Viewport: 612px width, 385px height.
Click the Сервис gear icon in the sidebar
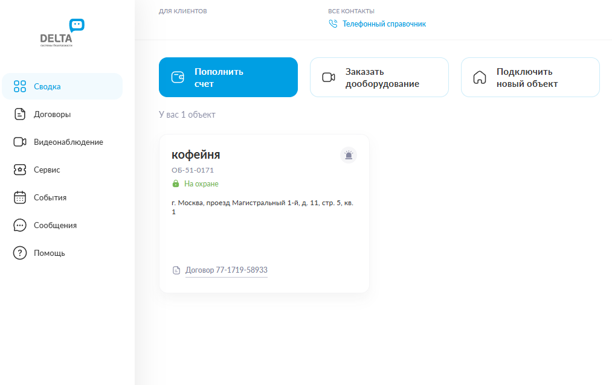click(x=20, y=170)
